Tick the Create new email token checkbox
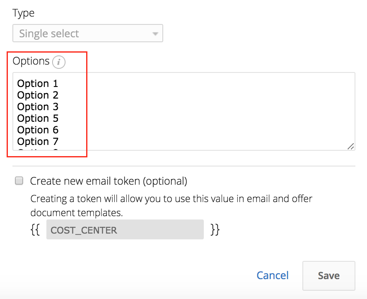Screen dimensions: 367x299 coord(19,181)
